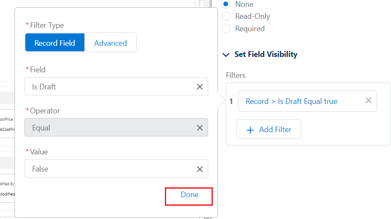Select the Read-Only radio button
Image resolution: width=391 pixels, height=219 pixels.
tap(226, 16)
